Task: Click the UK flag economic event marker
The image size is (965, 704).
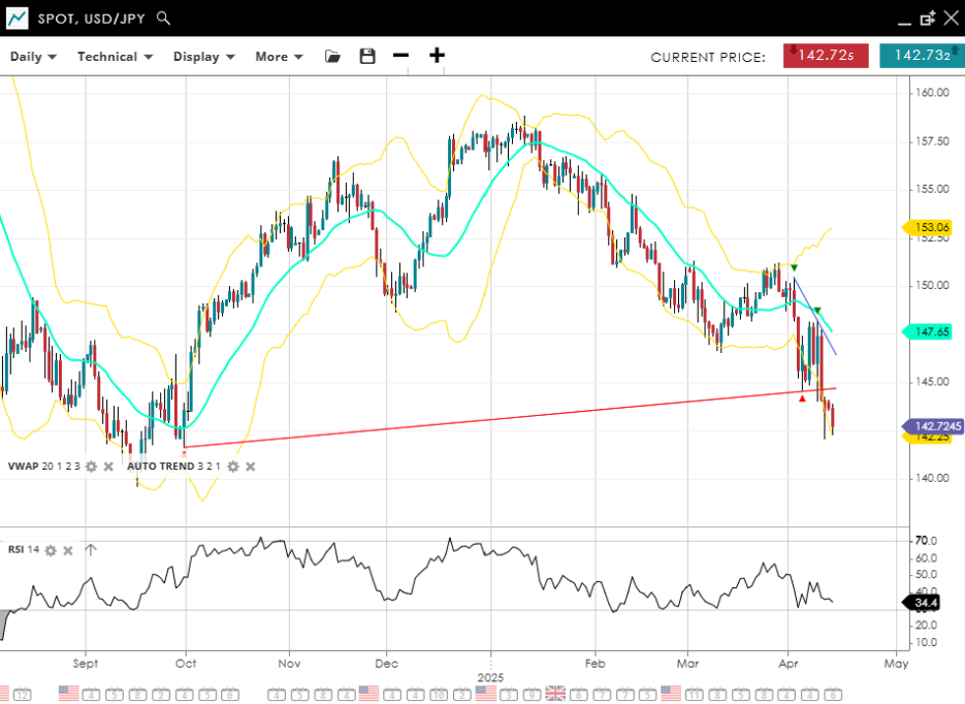Action: tap(555, 693)
